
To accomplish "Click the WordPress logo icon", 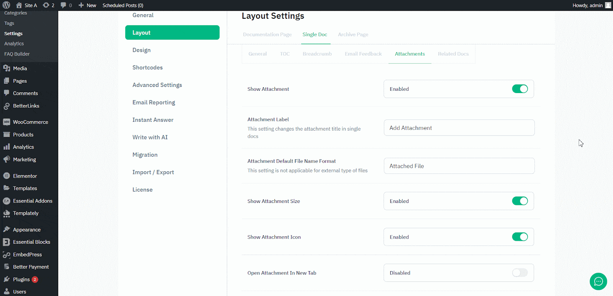I will 7,5.
